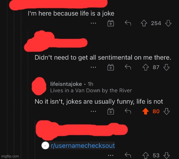Open more options for 254-point comment
This screenshot has height=159, width=179.
[93, 23]
